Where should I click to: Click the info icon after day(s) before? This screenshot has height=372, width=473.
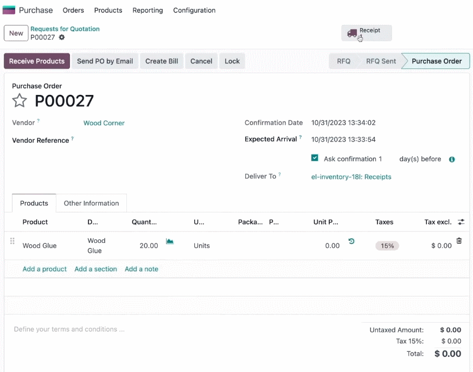point(452,159)
